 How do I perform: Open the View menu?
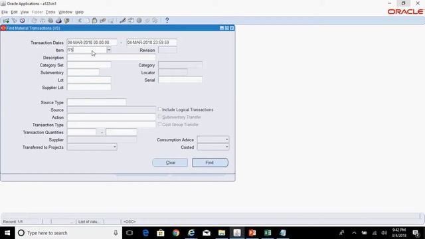pyautogui.click(x=25, y=12)
